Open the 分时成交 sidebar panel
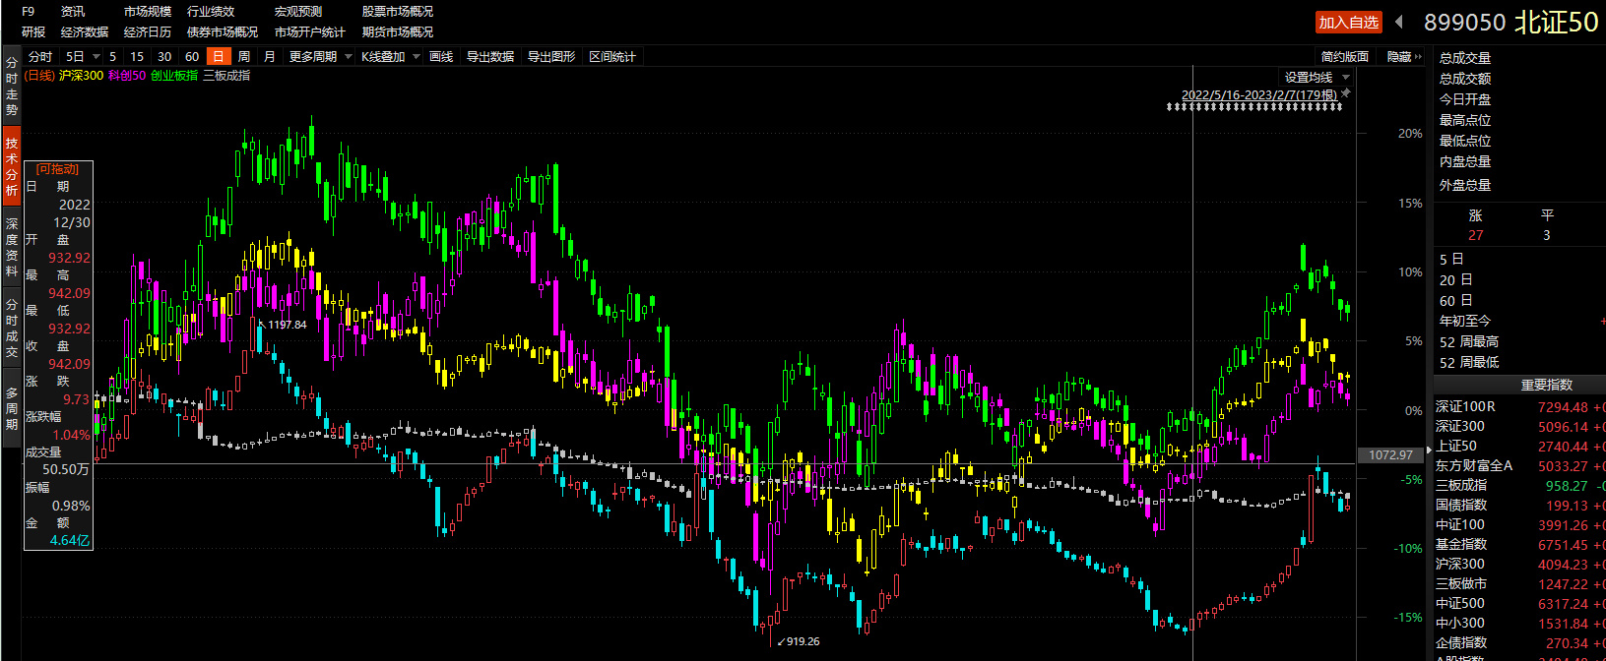Viewport: 1606px width, 661px height. point(11,329)
